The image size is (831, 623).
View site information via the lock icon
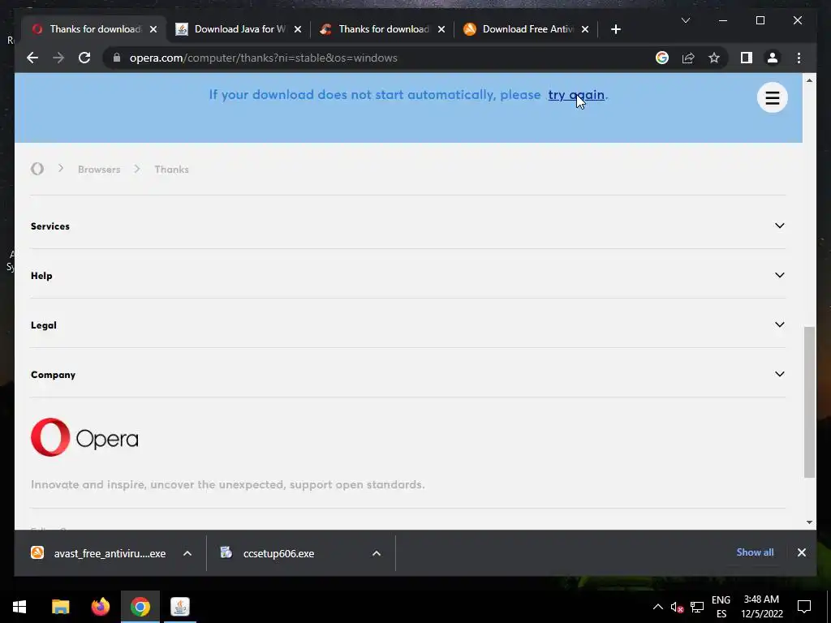(117, 58)
